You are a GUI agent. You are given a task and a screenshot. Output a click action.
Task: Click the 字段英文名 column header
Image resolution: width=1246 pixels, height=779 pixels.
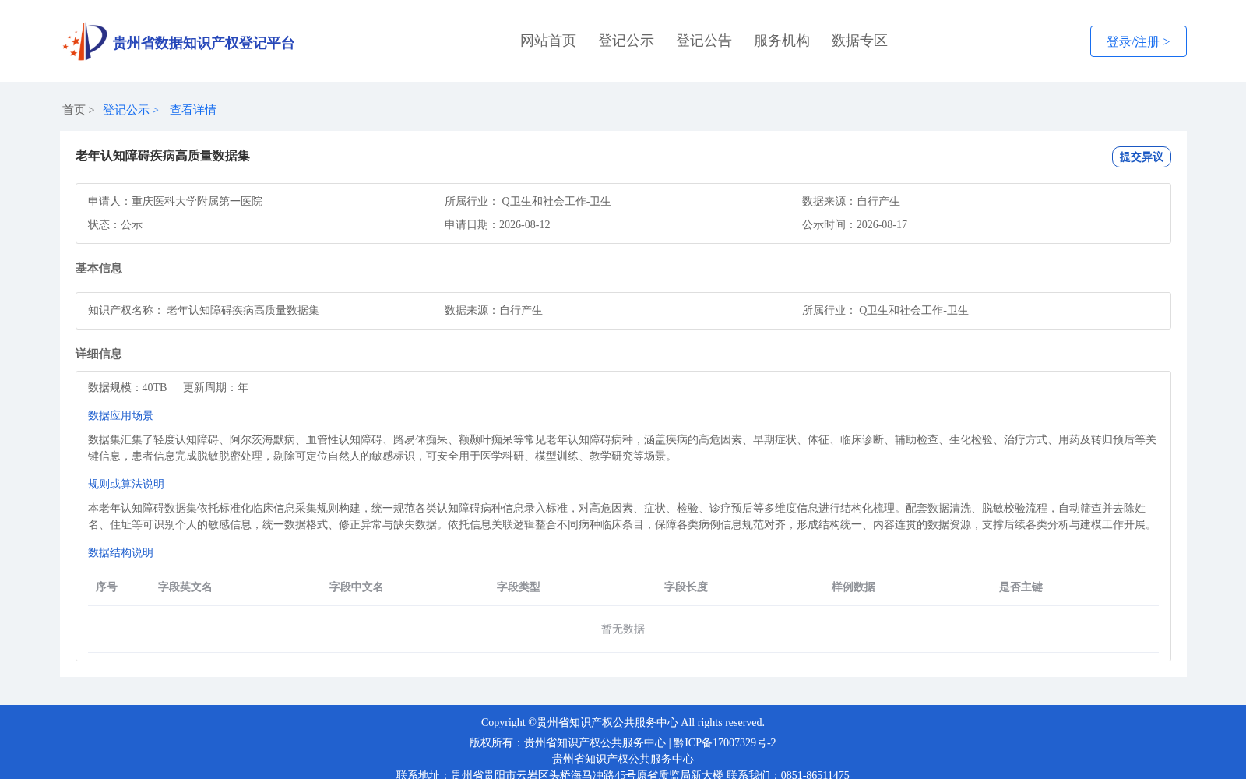pos(185,587)
